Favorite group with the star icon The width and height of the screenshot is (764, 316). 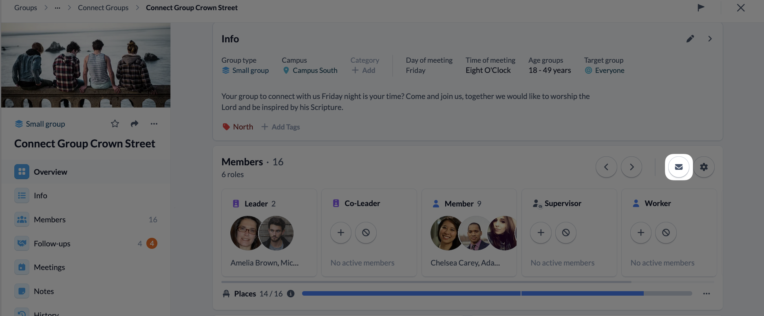pos(115,124)
